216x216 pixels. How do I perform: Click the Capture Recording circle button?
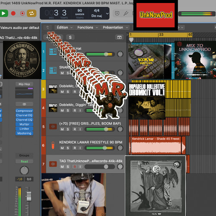point(22,13)
